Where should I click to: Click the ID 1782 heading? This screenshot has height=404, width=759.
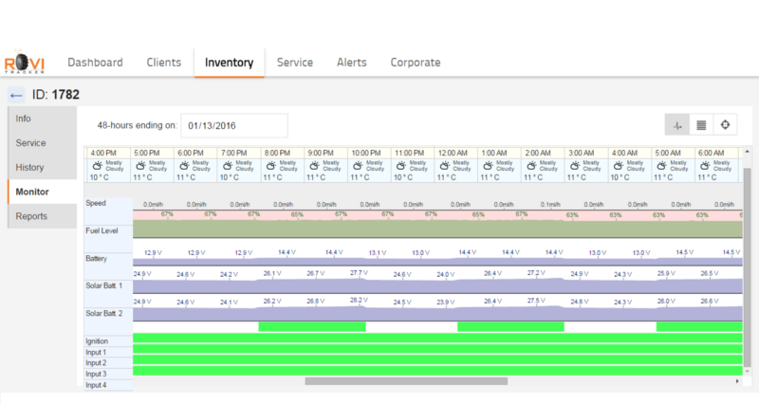point(56,94)
